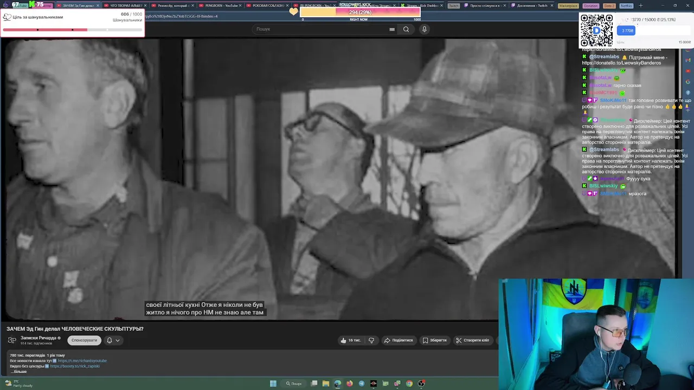
Task: Open the Dota 2 tab group
Action: coord(609,5)
